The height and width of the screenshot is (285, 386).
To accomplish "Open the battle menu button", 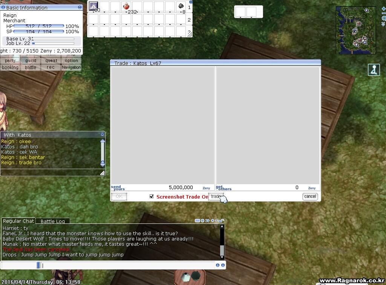I will (x=31, y=67).
